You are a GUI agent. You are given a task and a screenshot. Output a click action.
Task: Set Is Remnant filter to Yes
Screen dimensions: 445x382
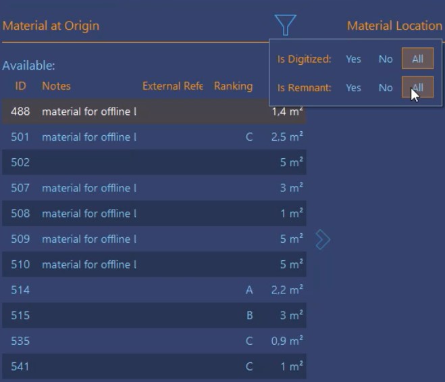[x=353, y=88]
